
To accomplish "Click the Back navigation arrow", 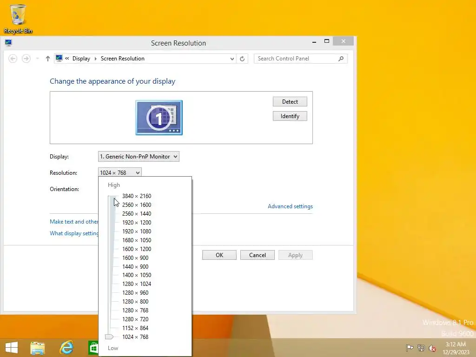I will coord(13,59).
